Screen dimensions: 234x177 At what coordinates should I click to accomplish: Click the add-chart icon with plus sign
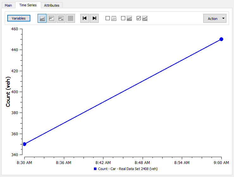pos(61,18)
